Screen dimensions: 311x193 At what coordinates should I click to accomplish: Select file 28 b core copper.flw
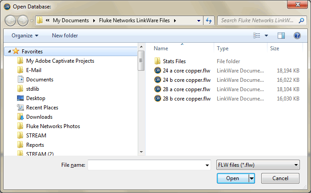click(x=187, y=99)
